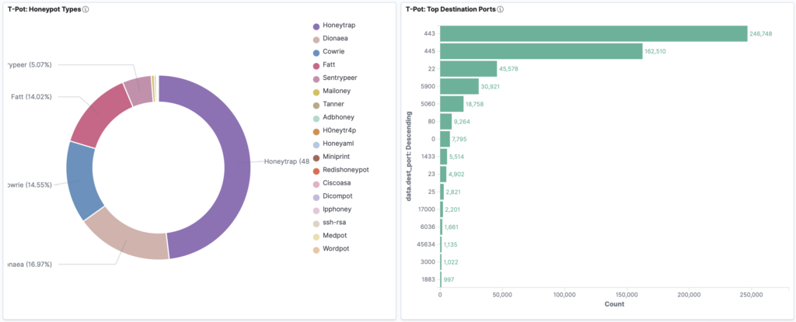Select the Cowrie blue donut slice
This screenshot has height=322, width=796.
83,178
